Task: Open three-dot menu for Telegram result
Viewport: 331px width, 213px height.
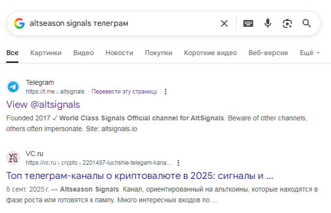Action: pos(166,92)
